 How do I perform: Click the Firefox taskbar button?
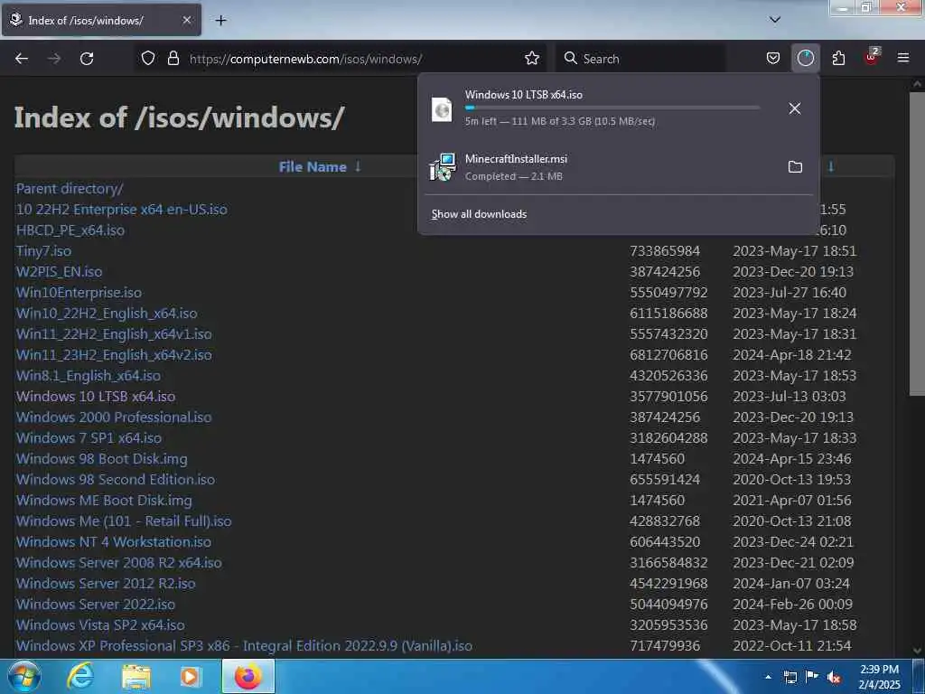(x=248, y=677)
